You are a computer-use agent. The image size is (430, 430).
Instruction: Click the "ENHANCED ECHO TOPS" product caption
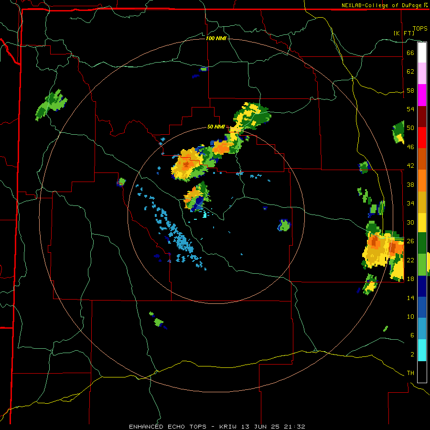coord(168,427)
